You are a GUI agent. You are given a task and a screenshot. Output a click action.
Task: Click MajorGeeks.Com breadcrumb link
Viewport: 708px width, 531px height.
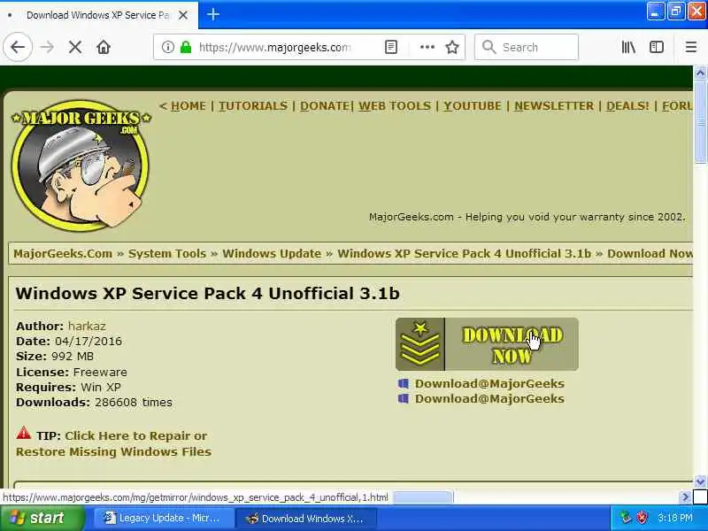click(63, 253)
